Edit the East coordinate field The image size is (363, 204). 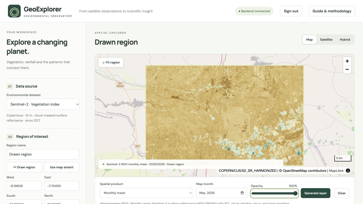(62, 186)
